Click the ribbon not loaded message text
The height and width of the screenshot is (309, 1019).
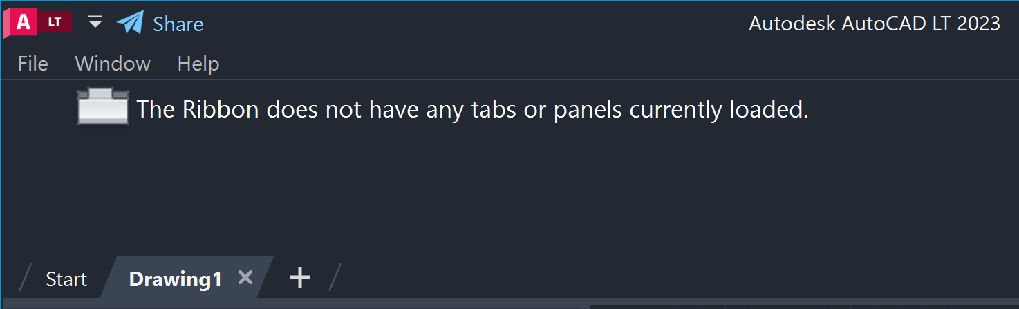pos(471,109)
